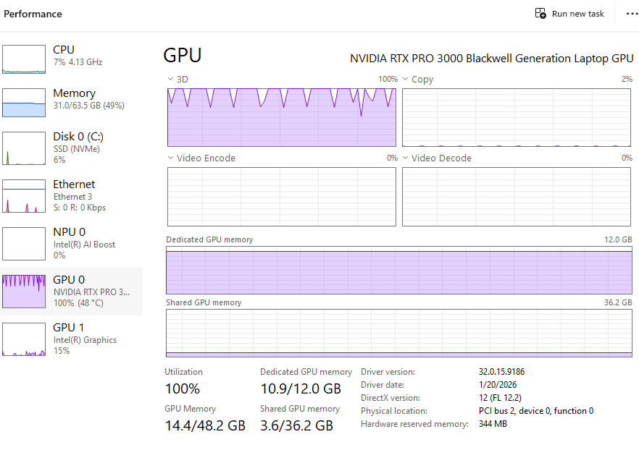Click the GPU 1 mini graph thumbnail
This screenshot has height=450, width=639.
tap(24, 339)
